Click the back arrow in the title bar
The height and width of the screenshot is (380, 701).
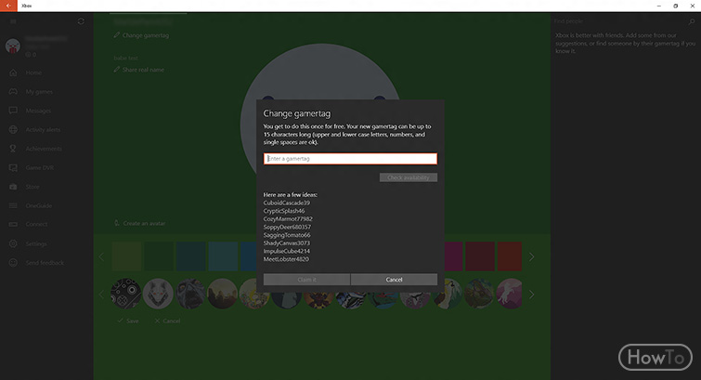tap(8, 6)
